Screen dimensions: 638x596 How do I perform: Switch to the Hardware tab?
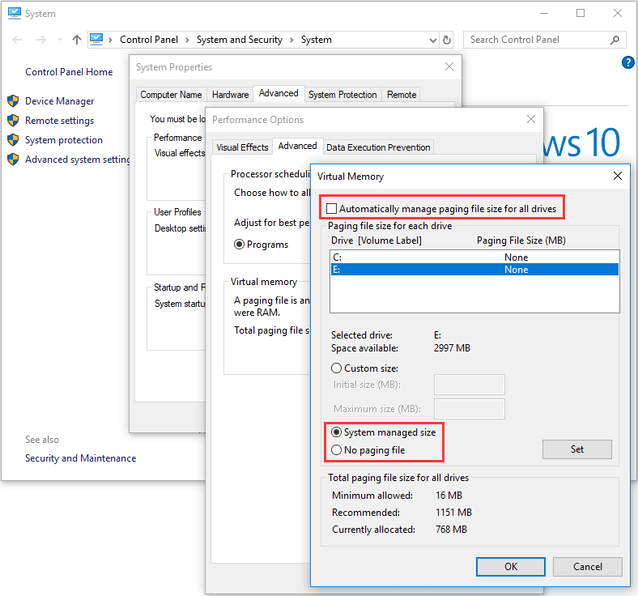click(x=230, y=95)
